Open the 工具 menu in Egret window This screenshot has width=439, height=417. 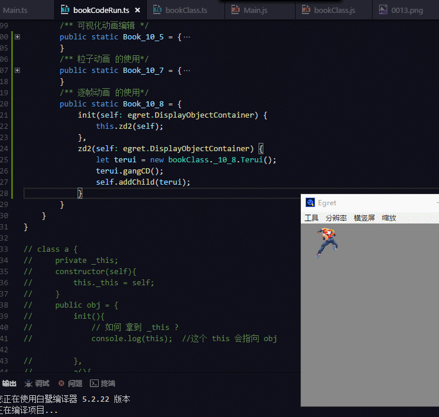click(x=311, y=218)
